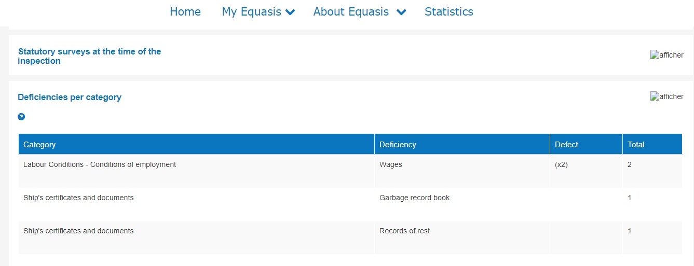The image size is (694, 266).
Task: Expand the About Equasis dropdown chevron
Action: pyautogui.click(x=401, y=12)
